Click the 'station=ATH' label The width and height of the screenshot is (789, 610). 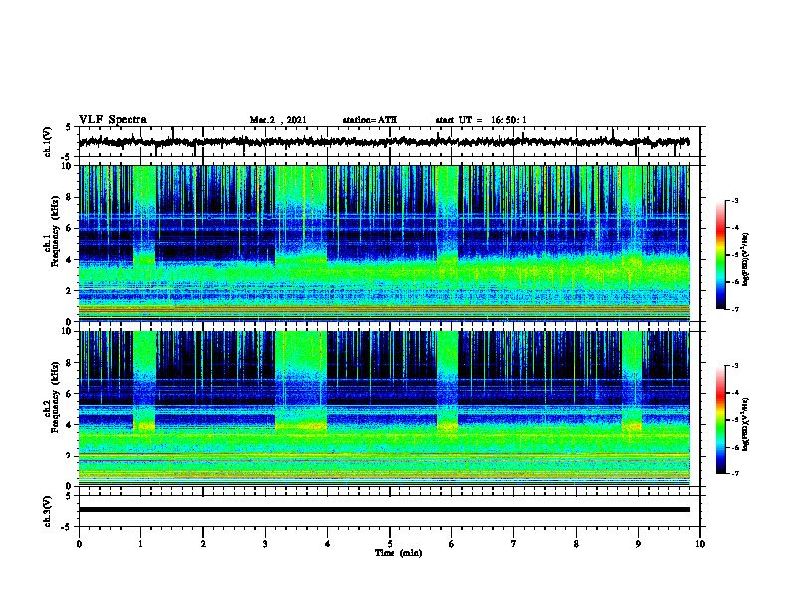click(x=370, y=120)
